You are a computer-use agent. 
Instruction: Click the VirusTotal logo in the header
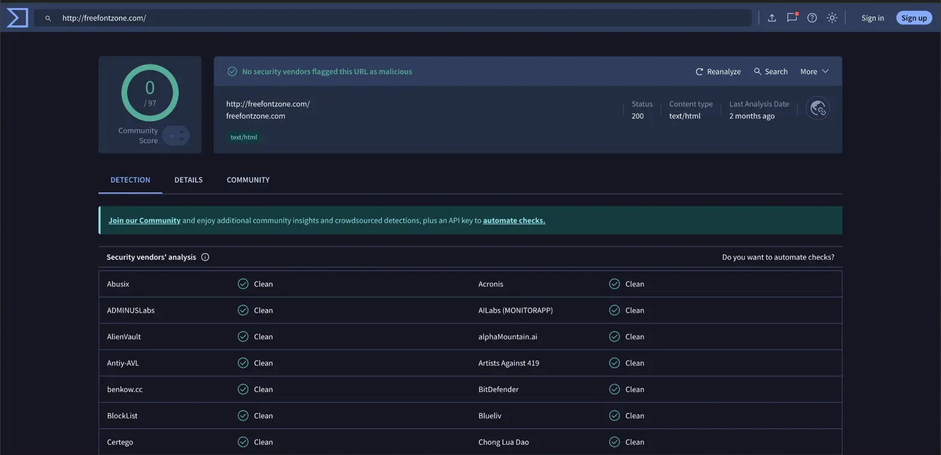[x=17, y=18]
